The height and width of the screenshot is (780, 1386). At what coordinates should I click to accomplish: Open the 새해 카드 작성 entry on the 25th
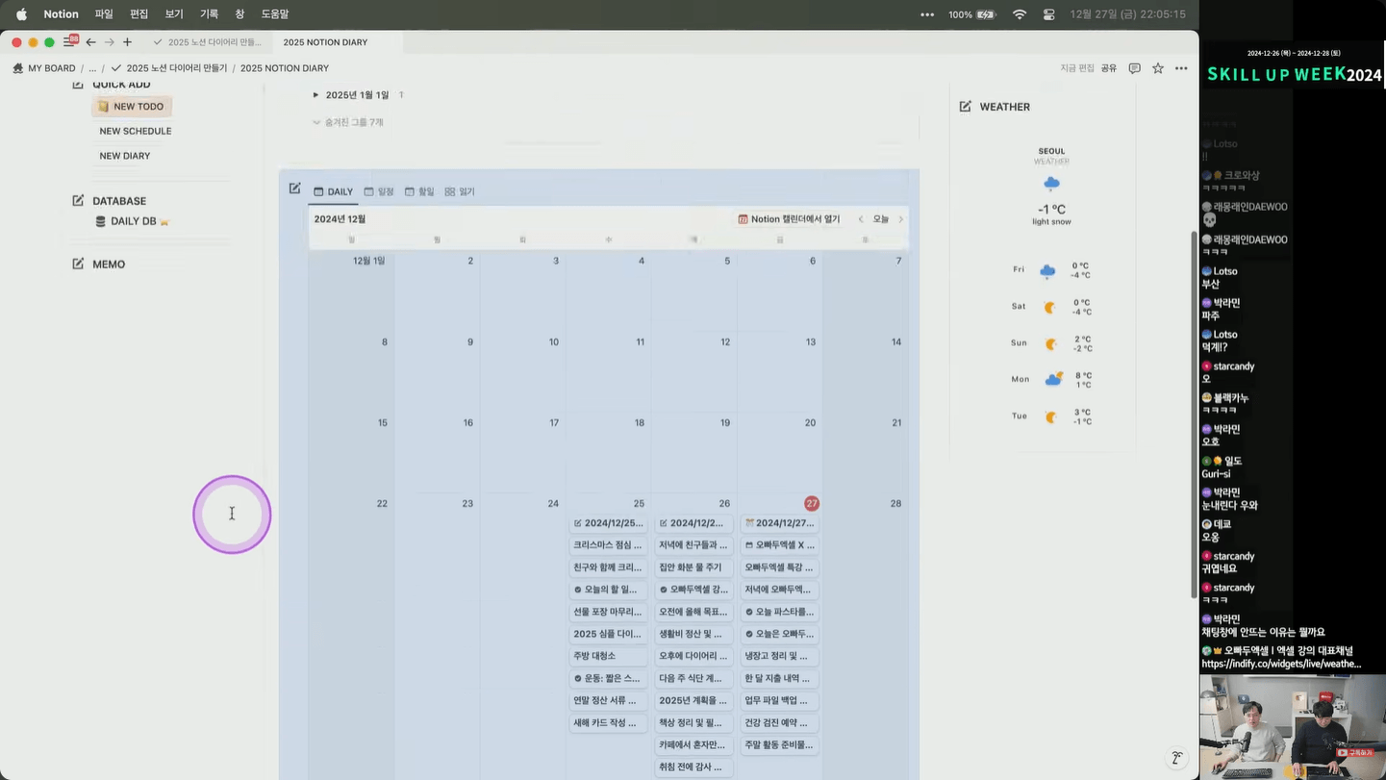coord(608,722)
